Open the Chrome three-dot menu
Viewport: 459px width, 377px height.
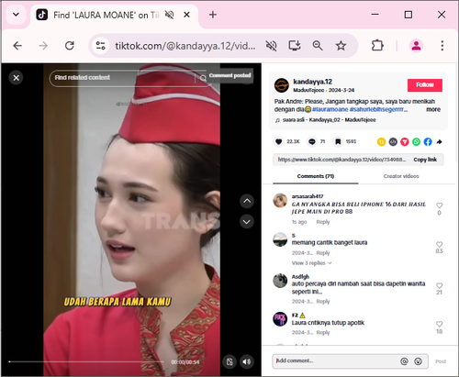(x=442, y=46)
